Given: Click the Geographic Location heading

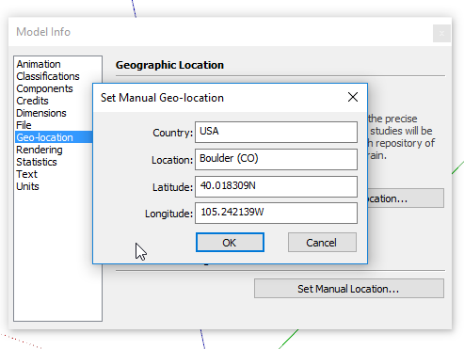Looking at the screenshot, I should (169, 65).
